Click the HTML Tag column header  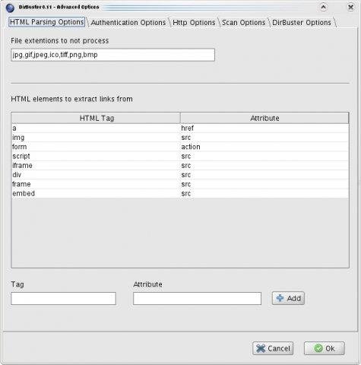click(x=96, y=118)
